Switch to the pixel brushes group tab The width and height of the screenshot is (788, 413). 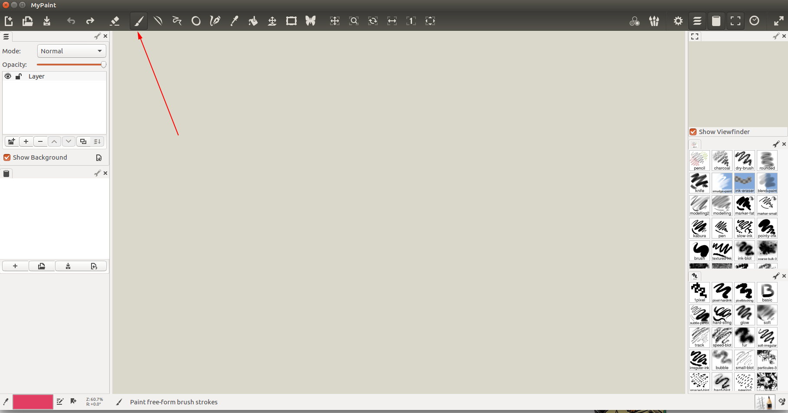(694, 276)
